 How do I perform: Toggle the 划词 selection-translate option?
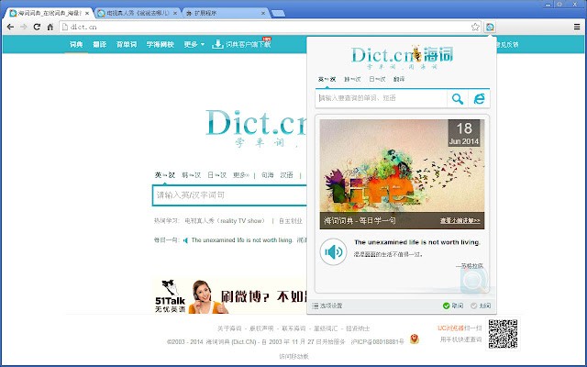click(481, 306)
